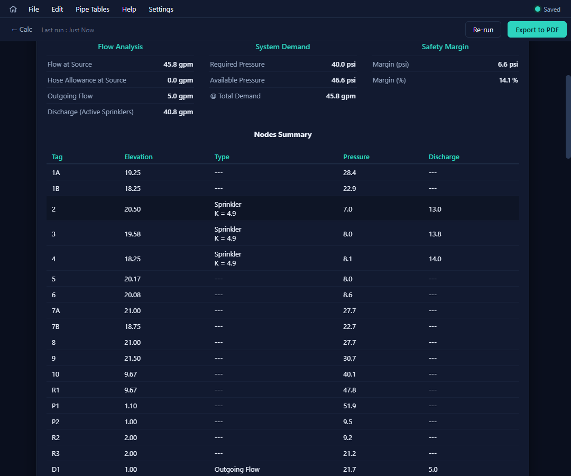The height and width of the screenshot is (476, 571).
Task: Click Export to PDF
Action: click(537, 30)
